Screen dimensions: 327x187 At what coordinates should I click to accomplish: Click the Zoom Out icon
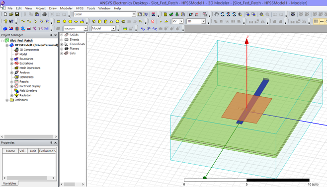tap(253, 14)
